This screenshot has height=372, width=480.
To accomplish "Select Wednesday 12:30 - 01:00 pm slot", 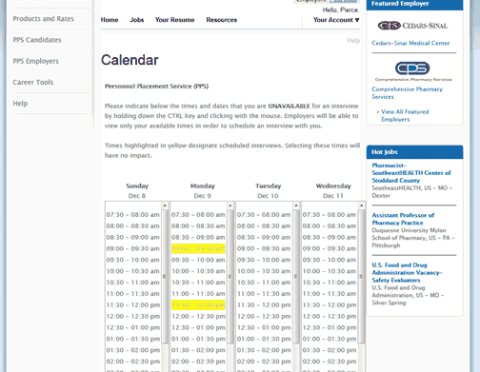I will coord(329,327).
